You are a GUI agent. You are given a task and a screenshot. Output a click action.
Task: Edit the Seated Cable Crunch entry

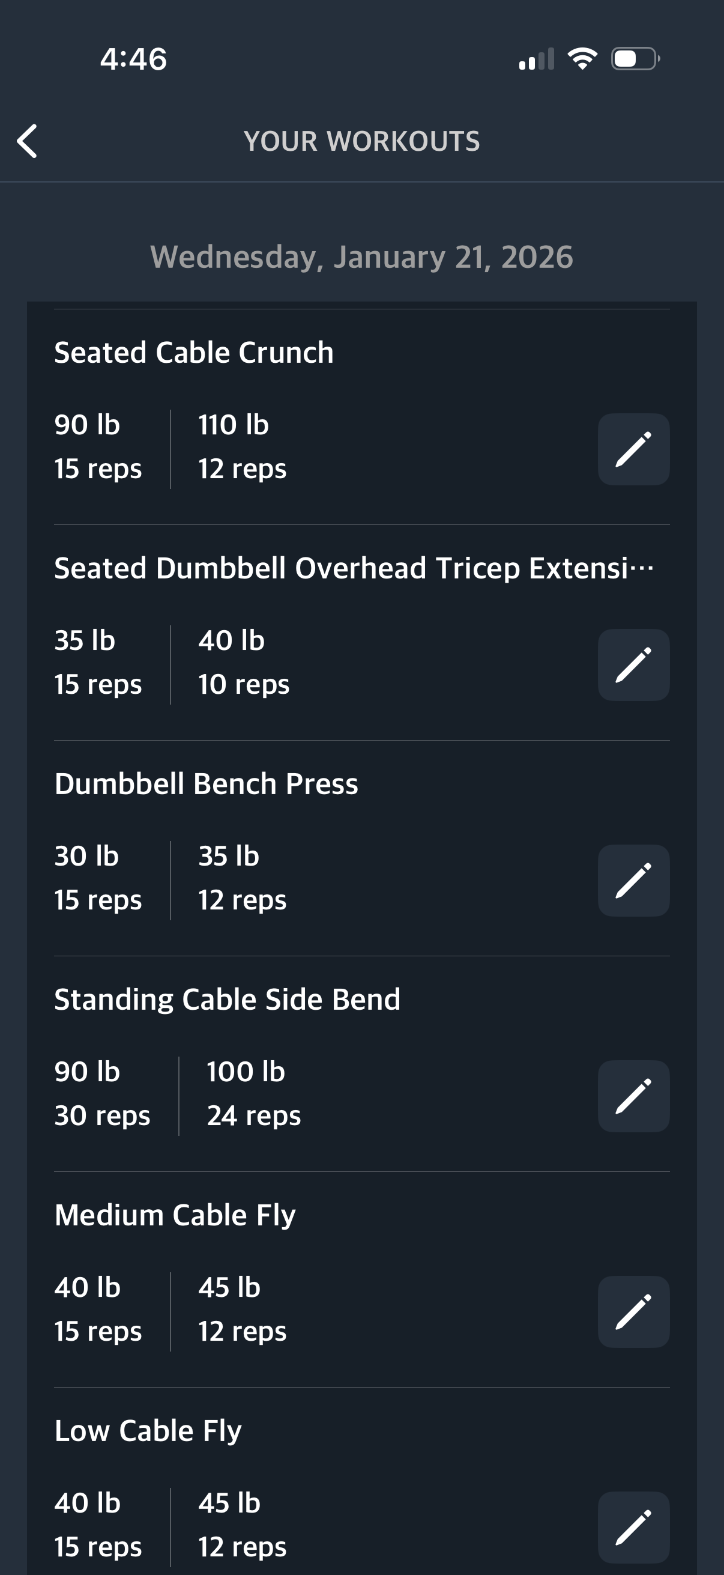[633, 449]
